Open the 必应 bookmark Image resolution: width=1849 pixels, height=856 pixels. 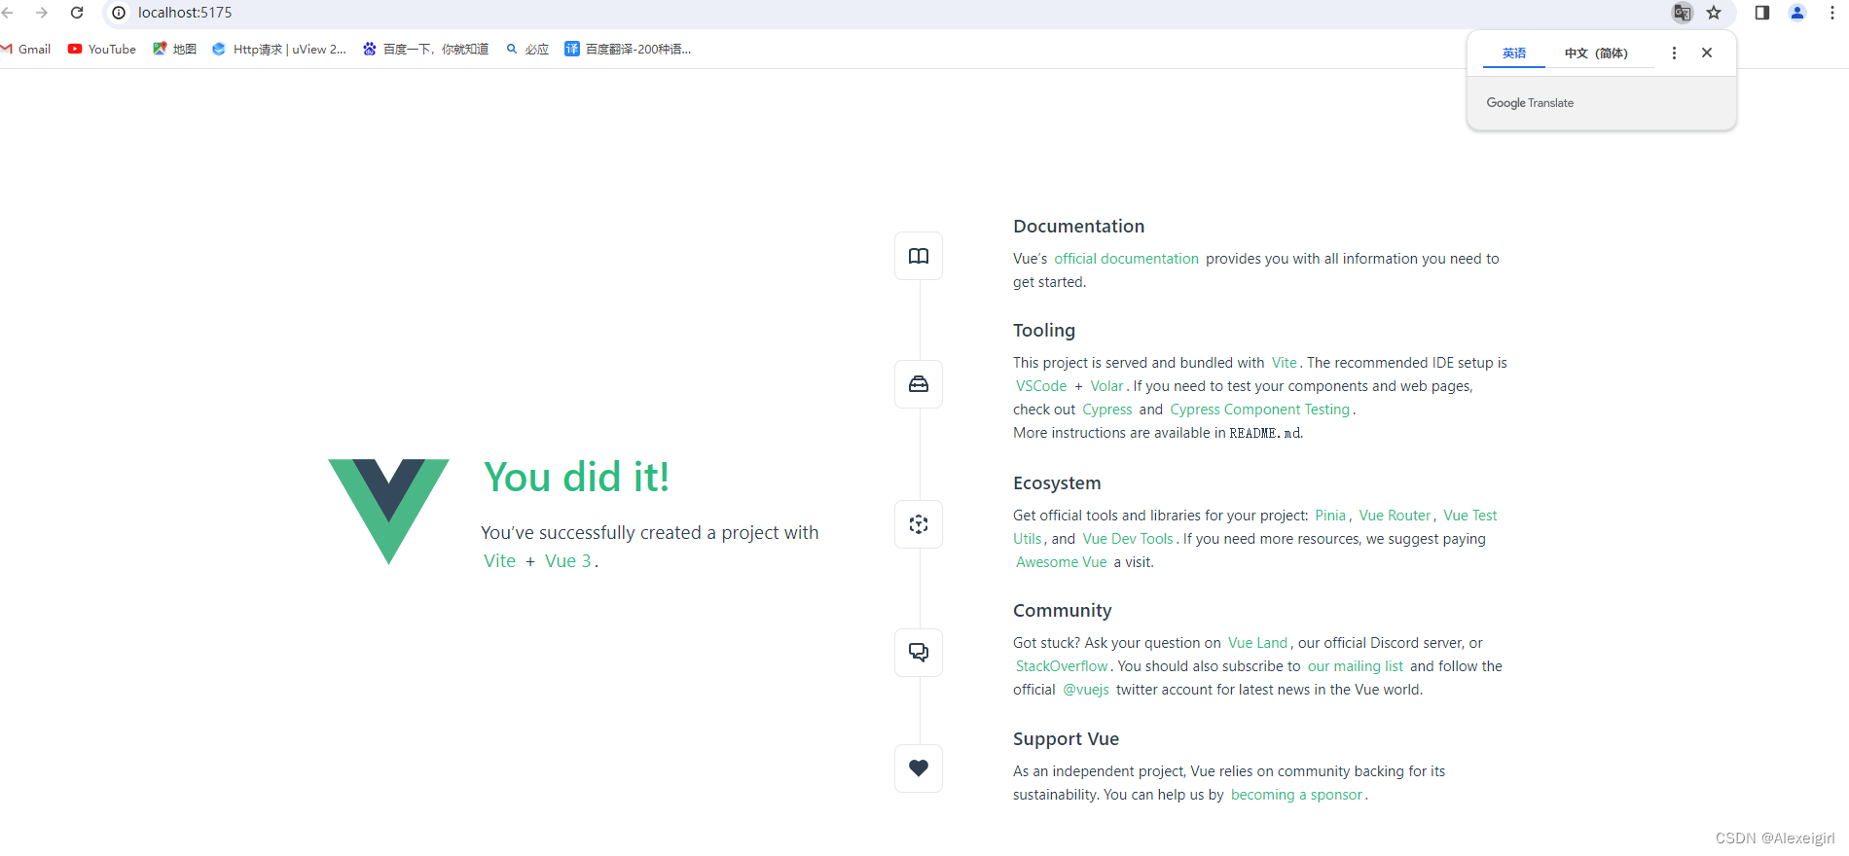[527, 50]
